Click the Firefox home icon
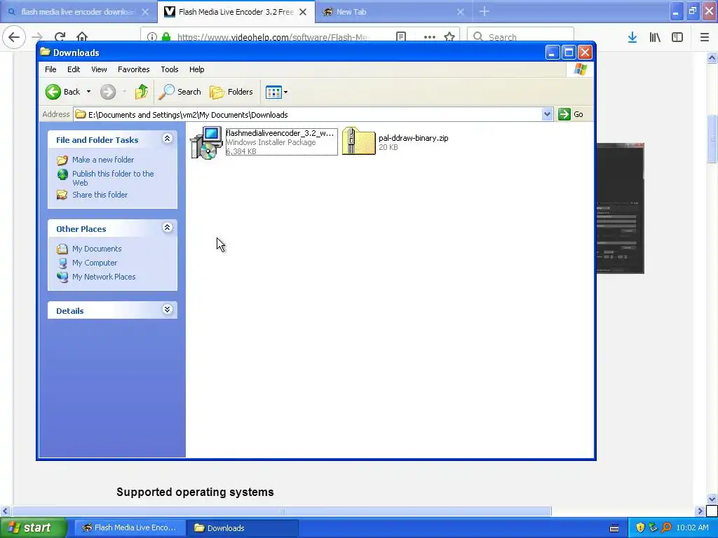718x538 pixels. pyautogui.click(x=82, y=36)
